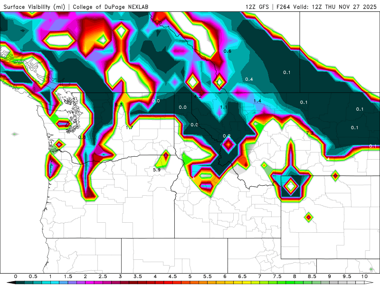380x285 pixels.
Task: Click the '1' tick label on color scale
Action: (50, 276)
